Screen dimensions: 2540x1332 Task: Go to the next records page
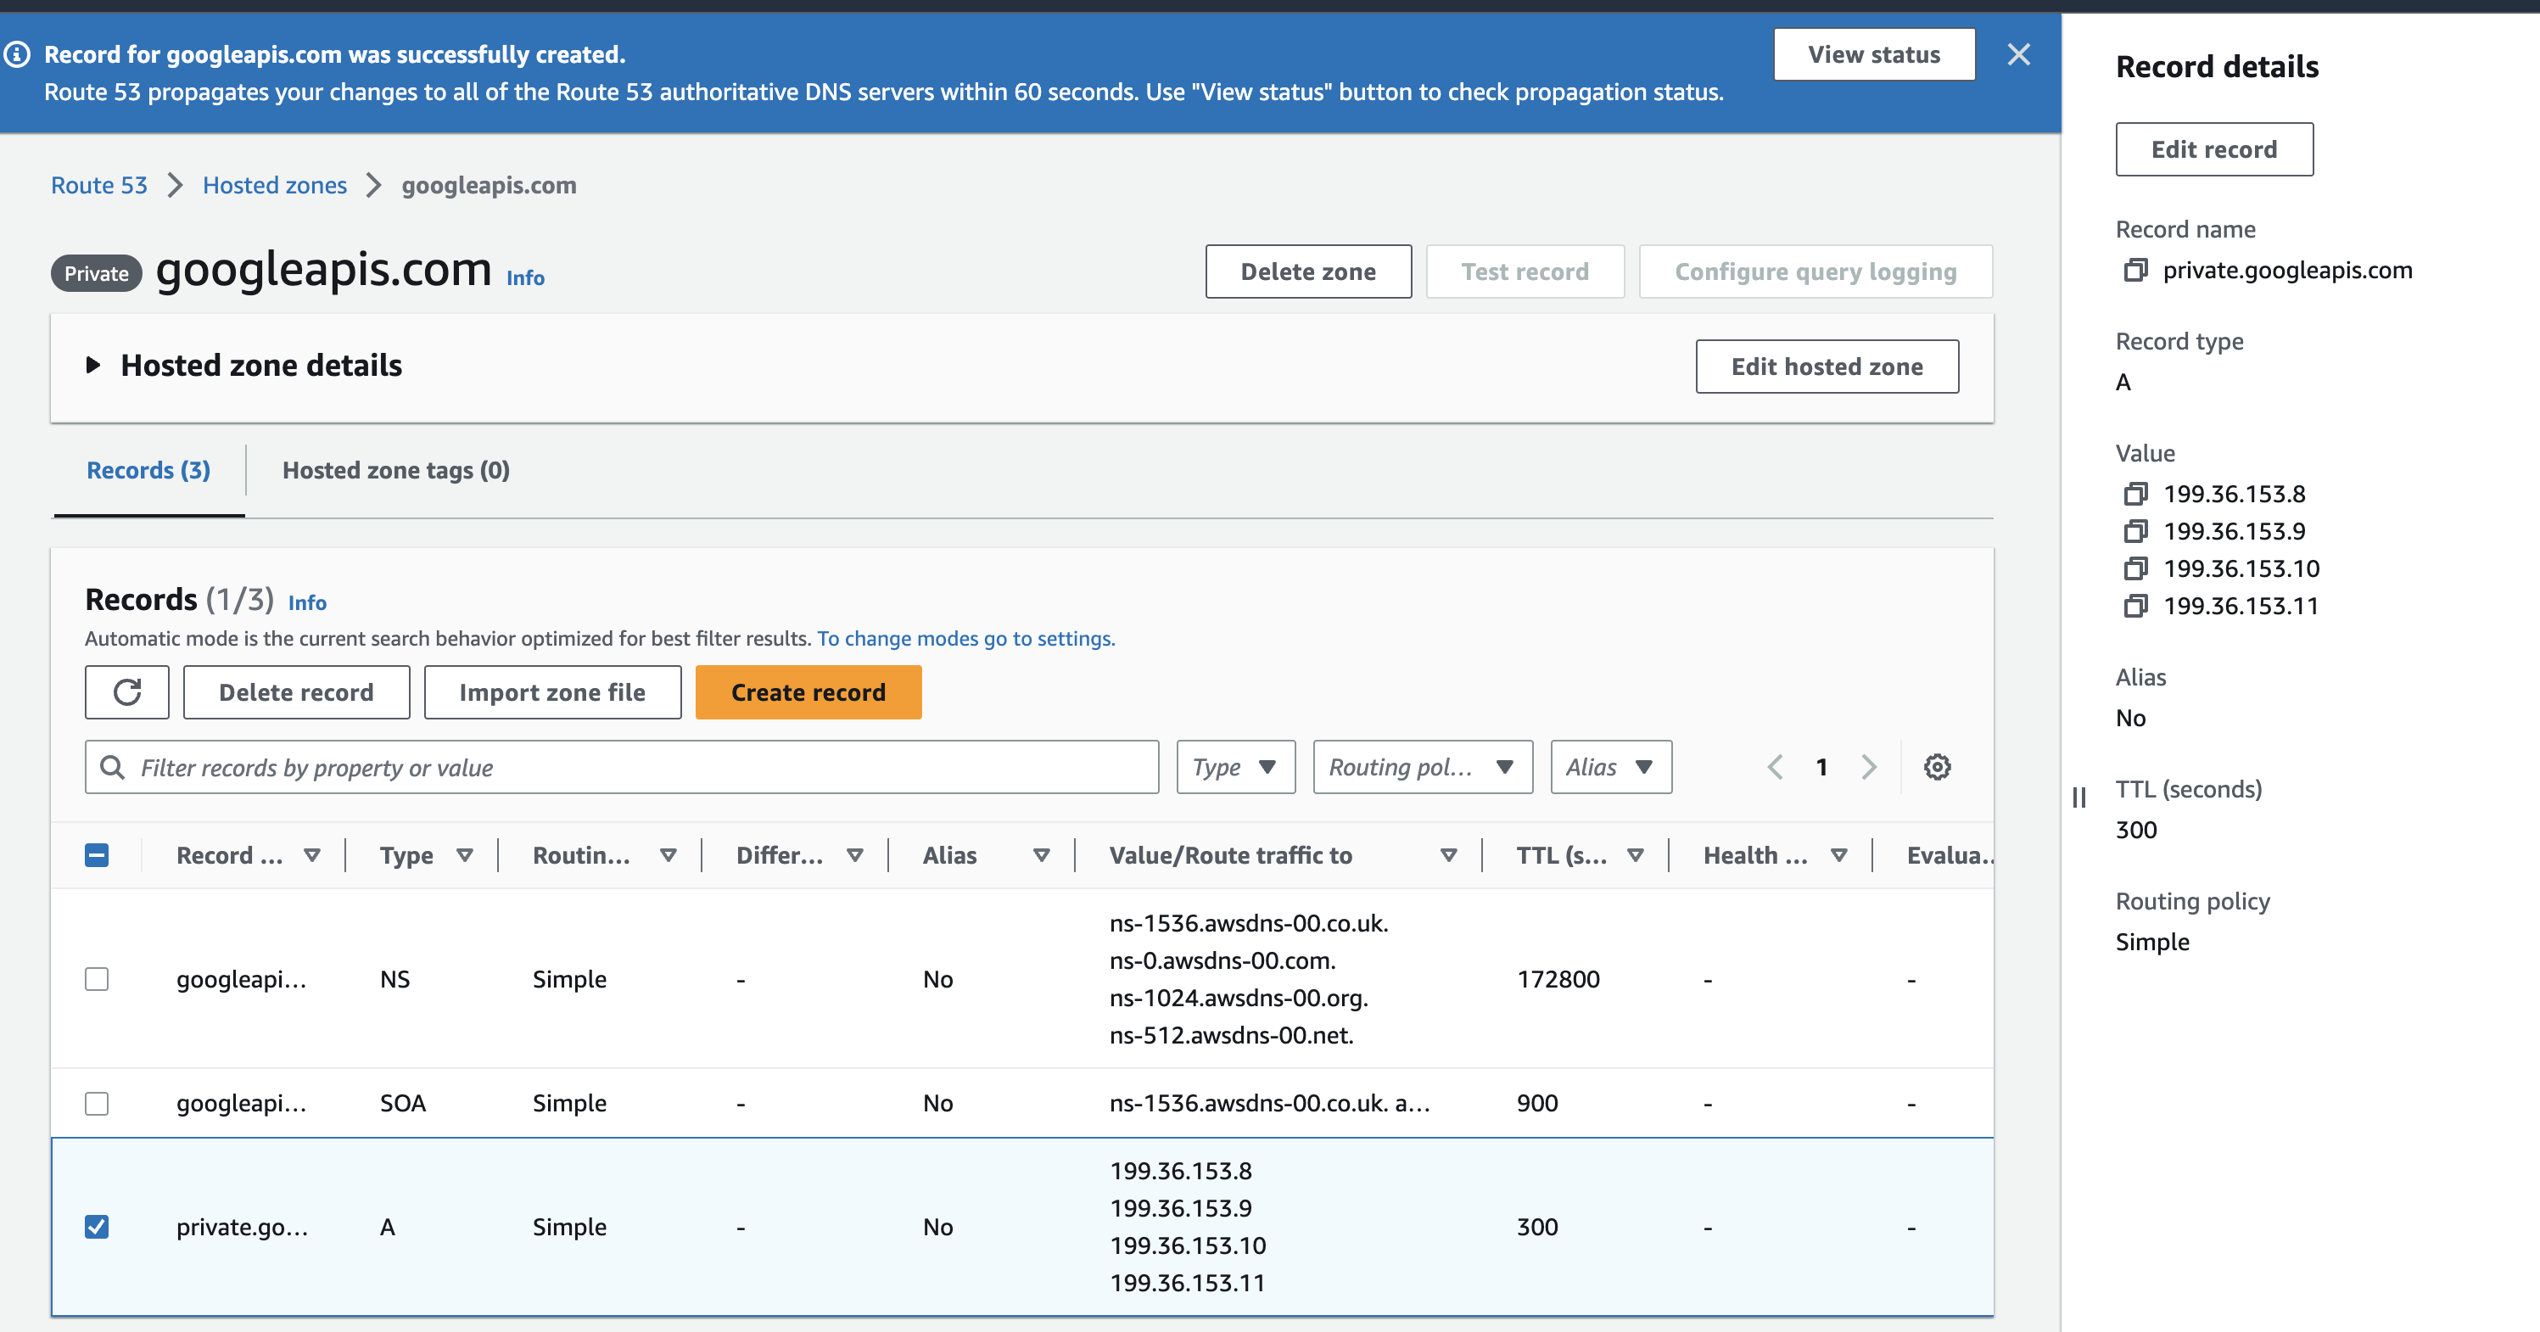[1868, 766]
